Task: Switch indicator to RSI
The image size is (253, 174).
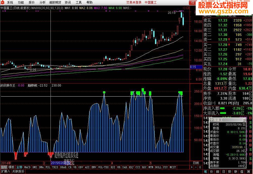Action: [113, 167]
